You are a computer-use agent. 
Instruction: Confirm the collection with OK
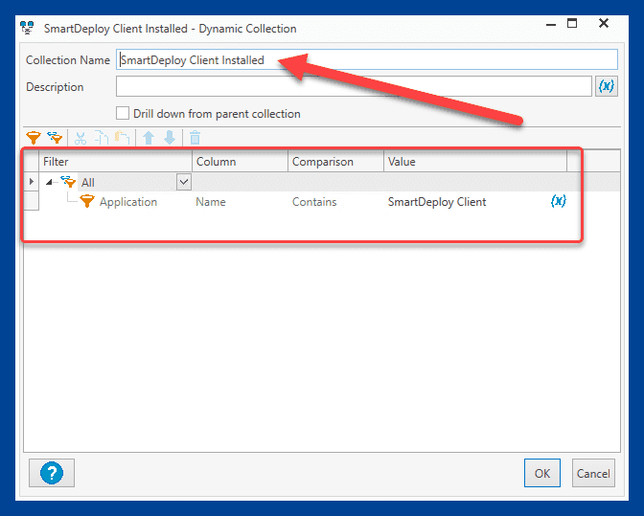[x=542, y=473]
